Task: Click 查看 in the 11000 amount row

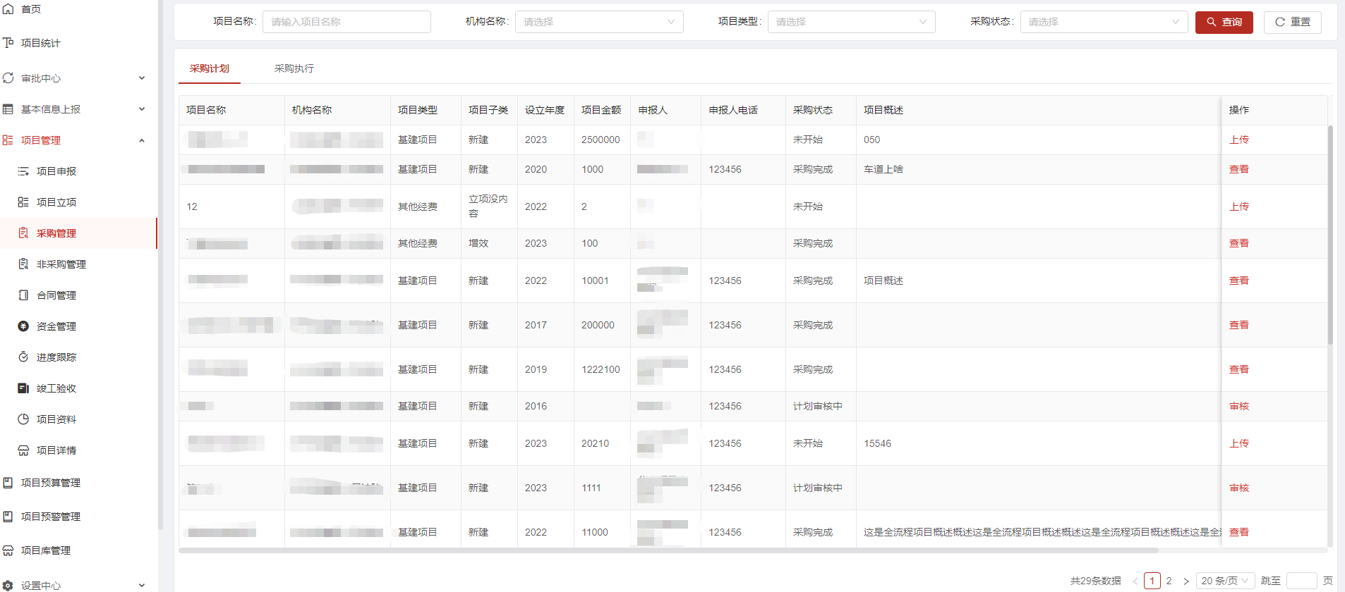Action: [x=1239, y=532]
